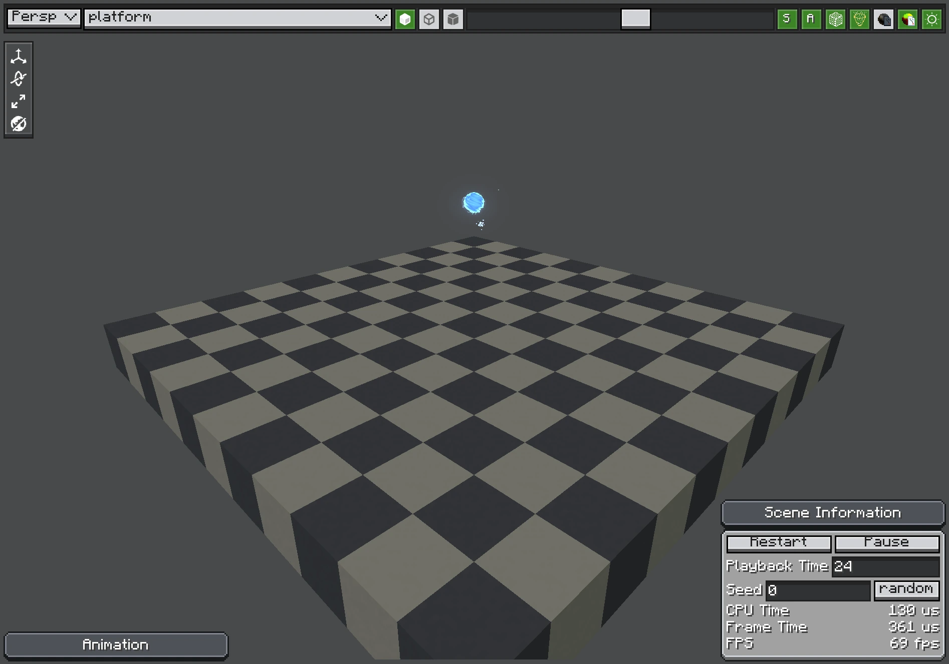The image size is (949, 664).
Task: Toggle the crossed-out globe local/world icon
Action: coord(19,124)
